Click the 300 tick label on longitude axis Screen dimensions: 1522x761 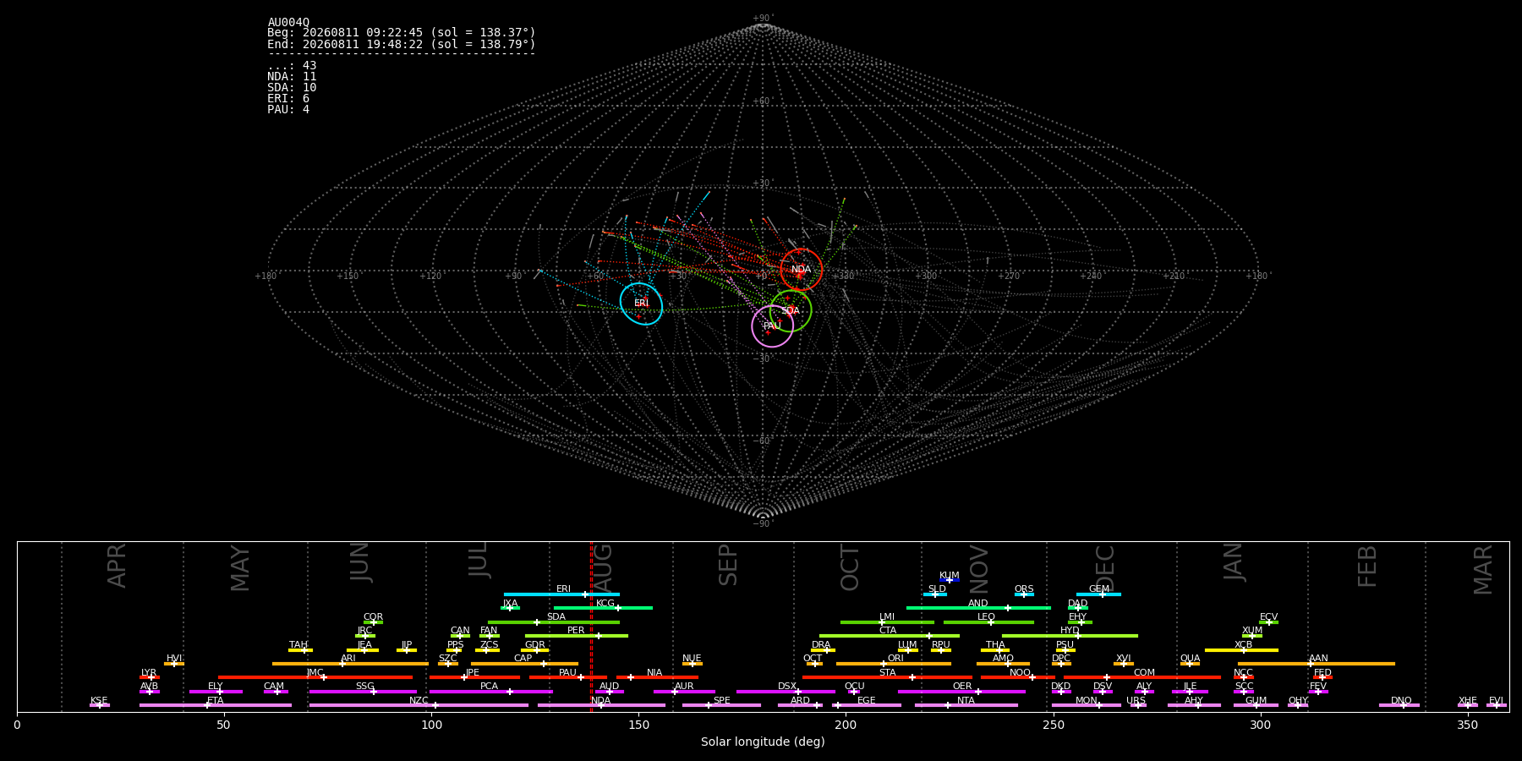click(1260, 725)
